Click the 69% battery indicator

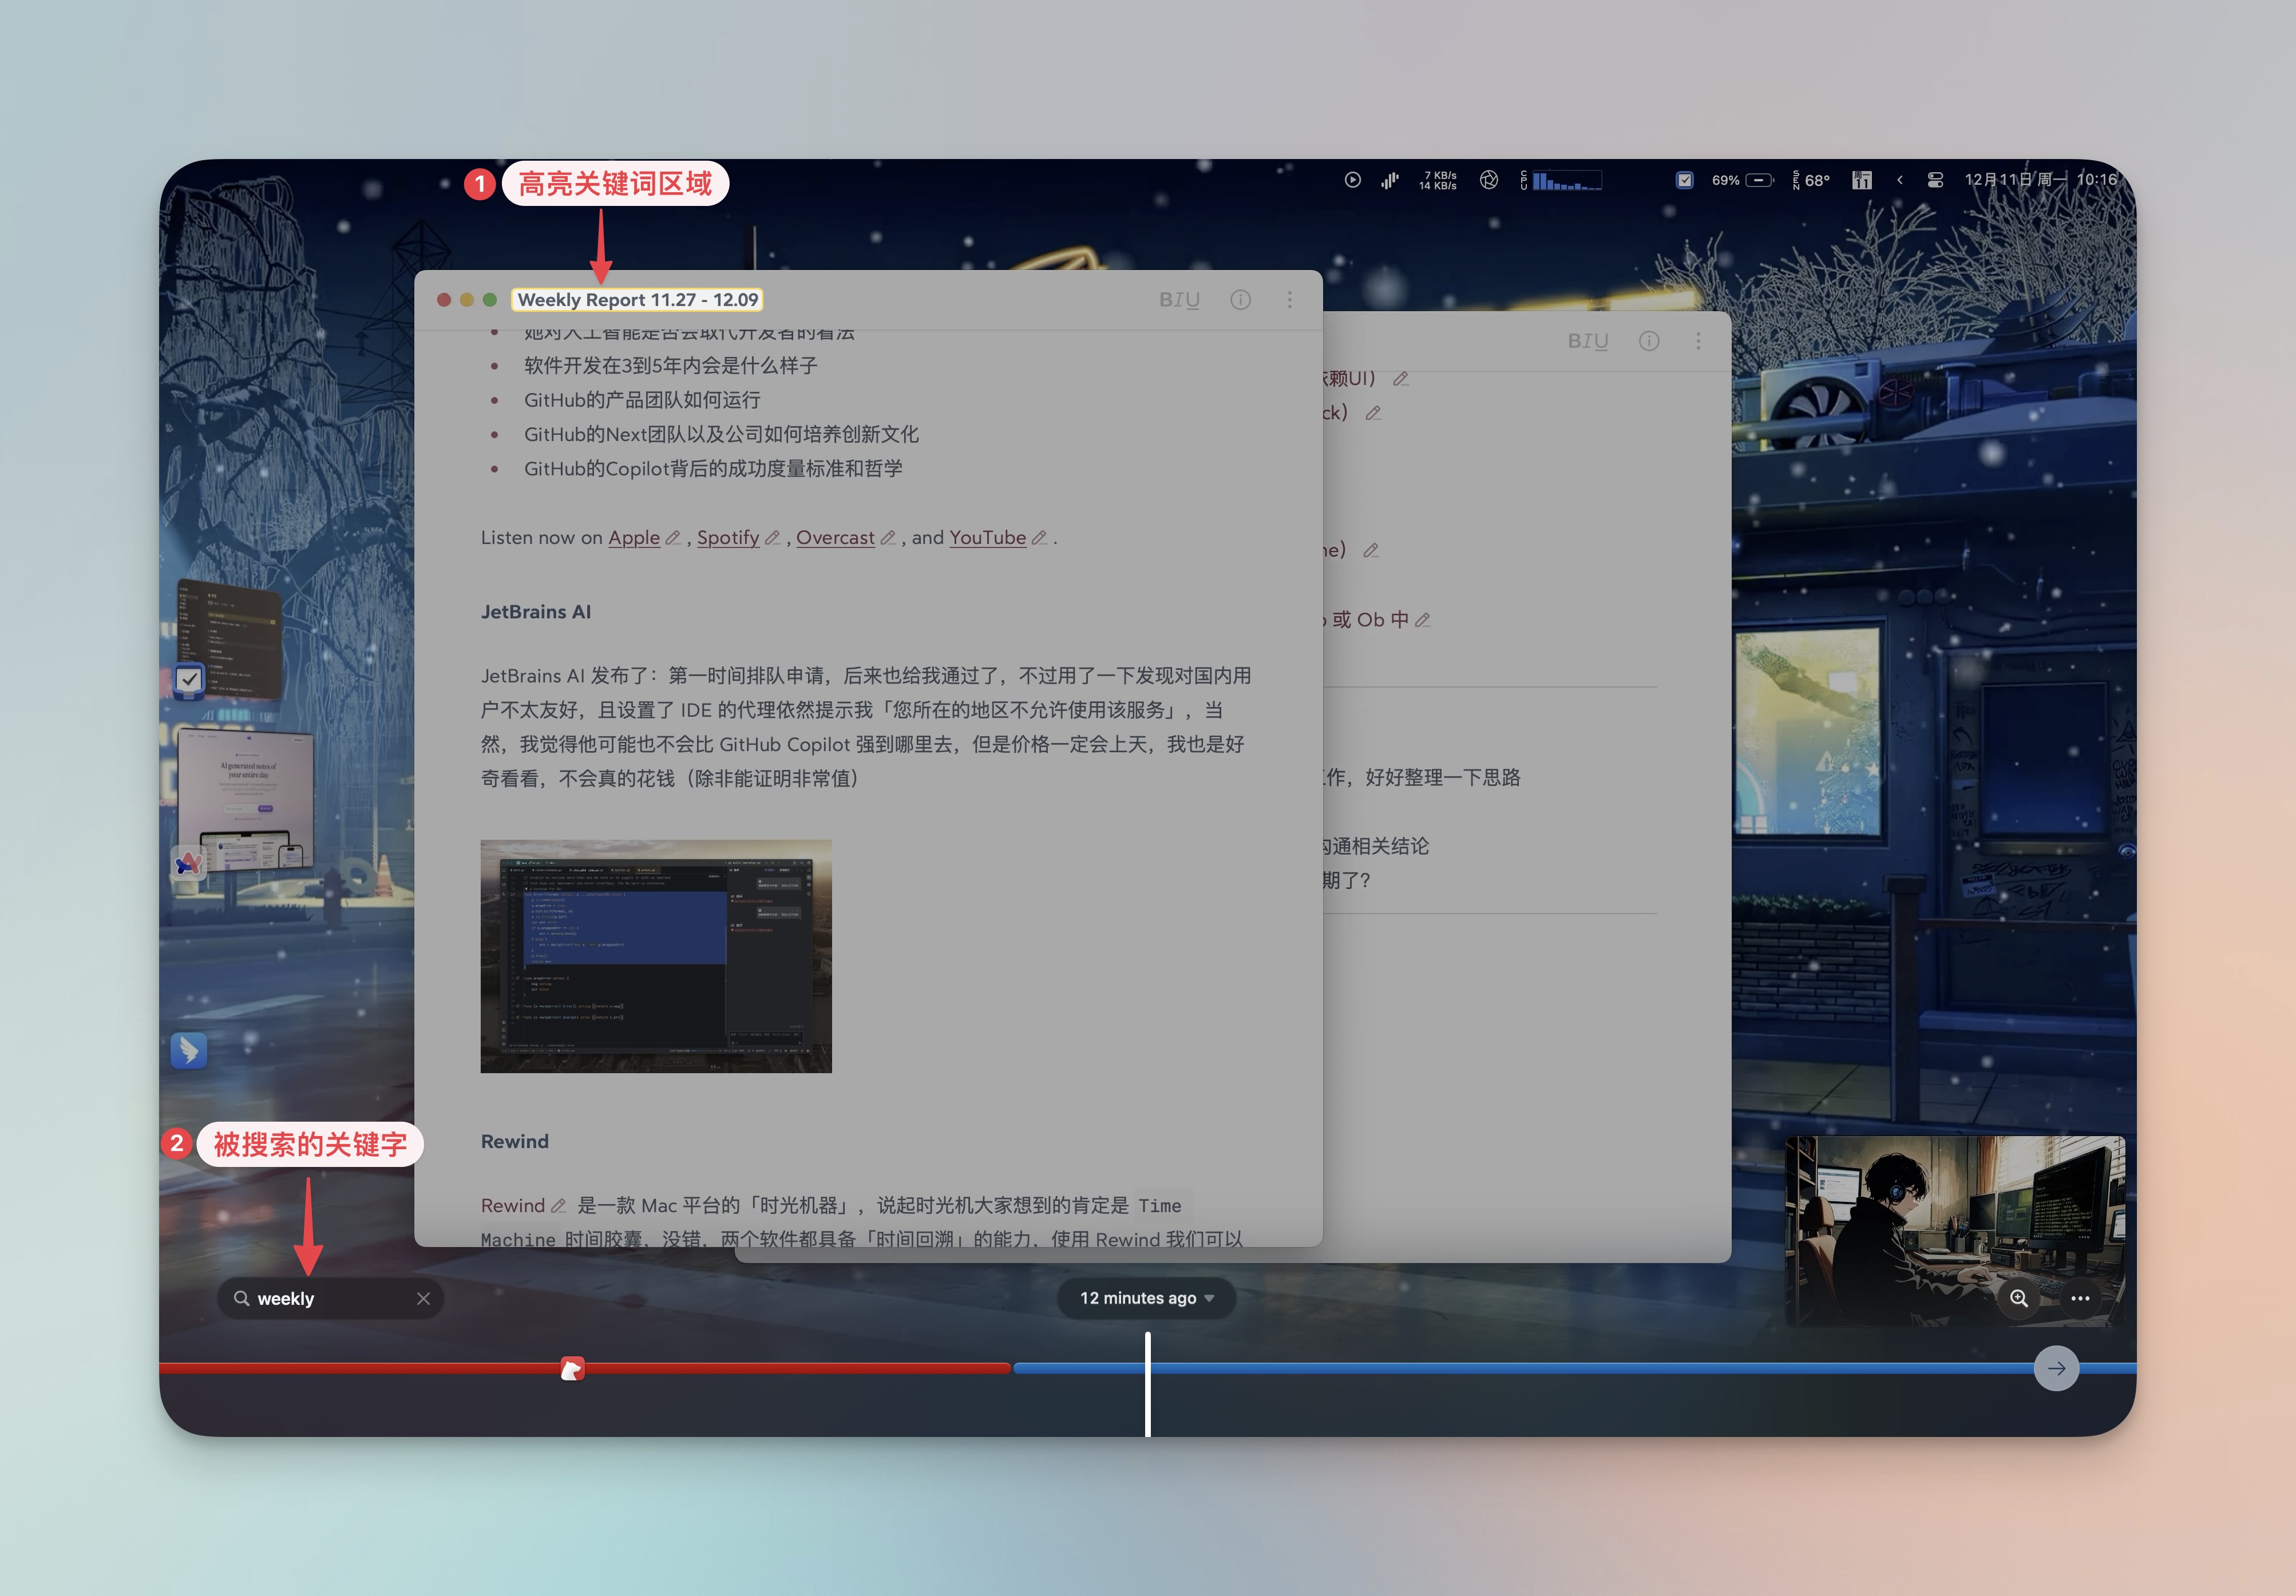pos(1743,180)
